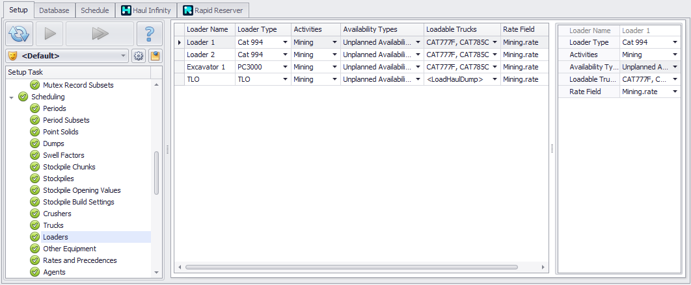Viewport: 691px width, 285px height.
Task: Click the Loader 2 name cell
Action: click(x=210, y=55)
